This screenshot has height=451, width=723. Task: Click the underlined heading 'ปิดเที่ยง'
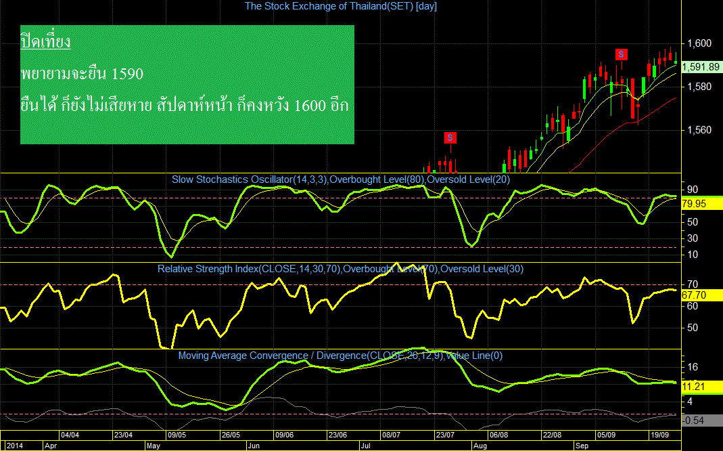point(45,41)
